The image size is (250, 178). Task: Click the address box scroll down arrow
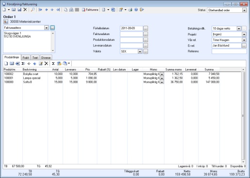tap(53, 51)
